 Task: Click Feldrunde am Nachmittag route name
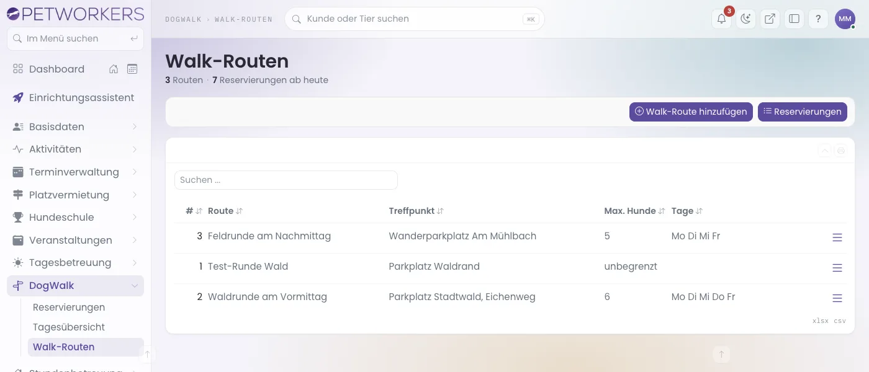[269, 236]
